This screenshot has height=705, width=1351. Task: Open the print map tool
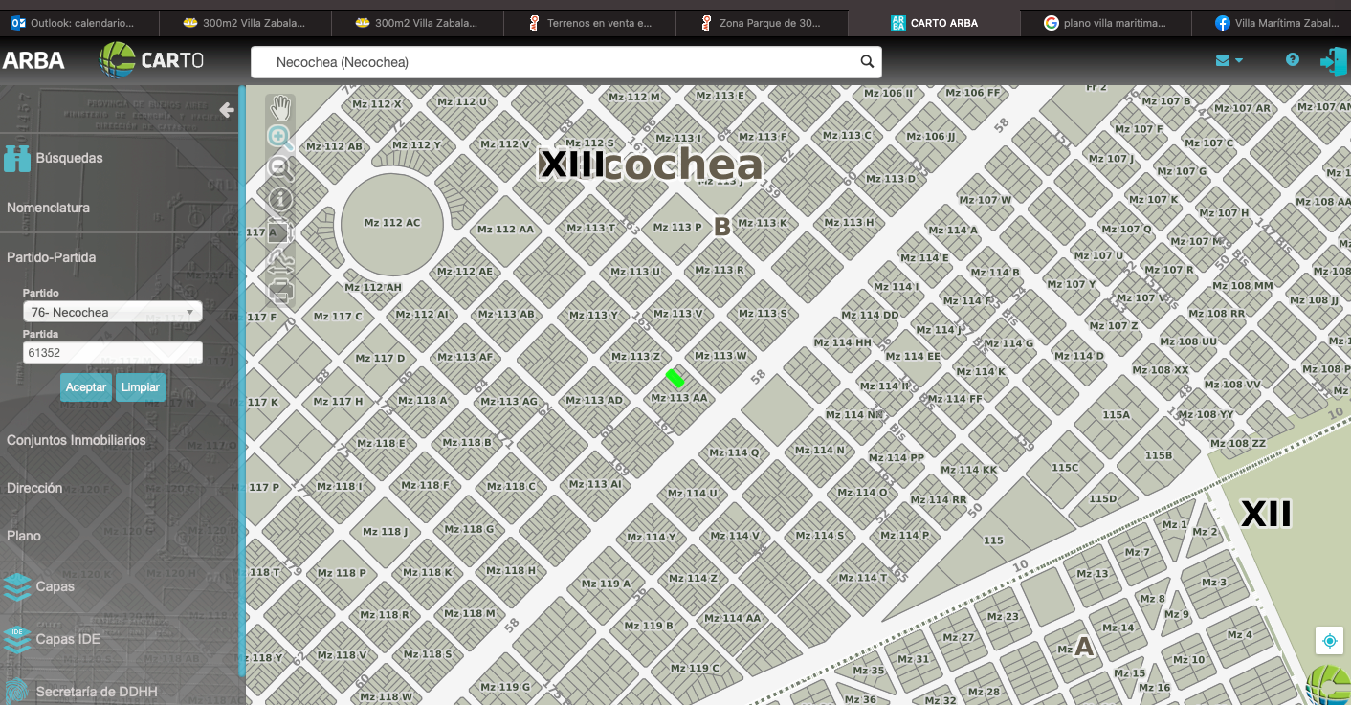(280, 290)
